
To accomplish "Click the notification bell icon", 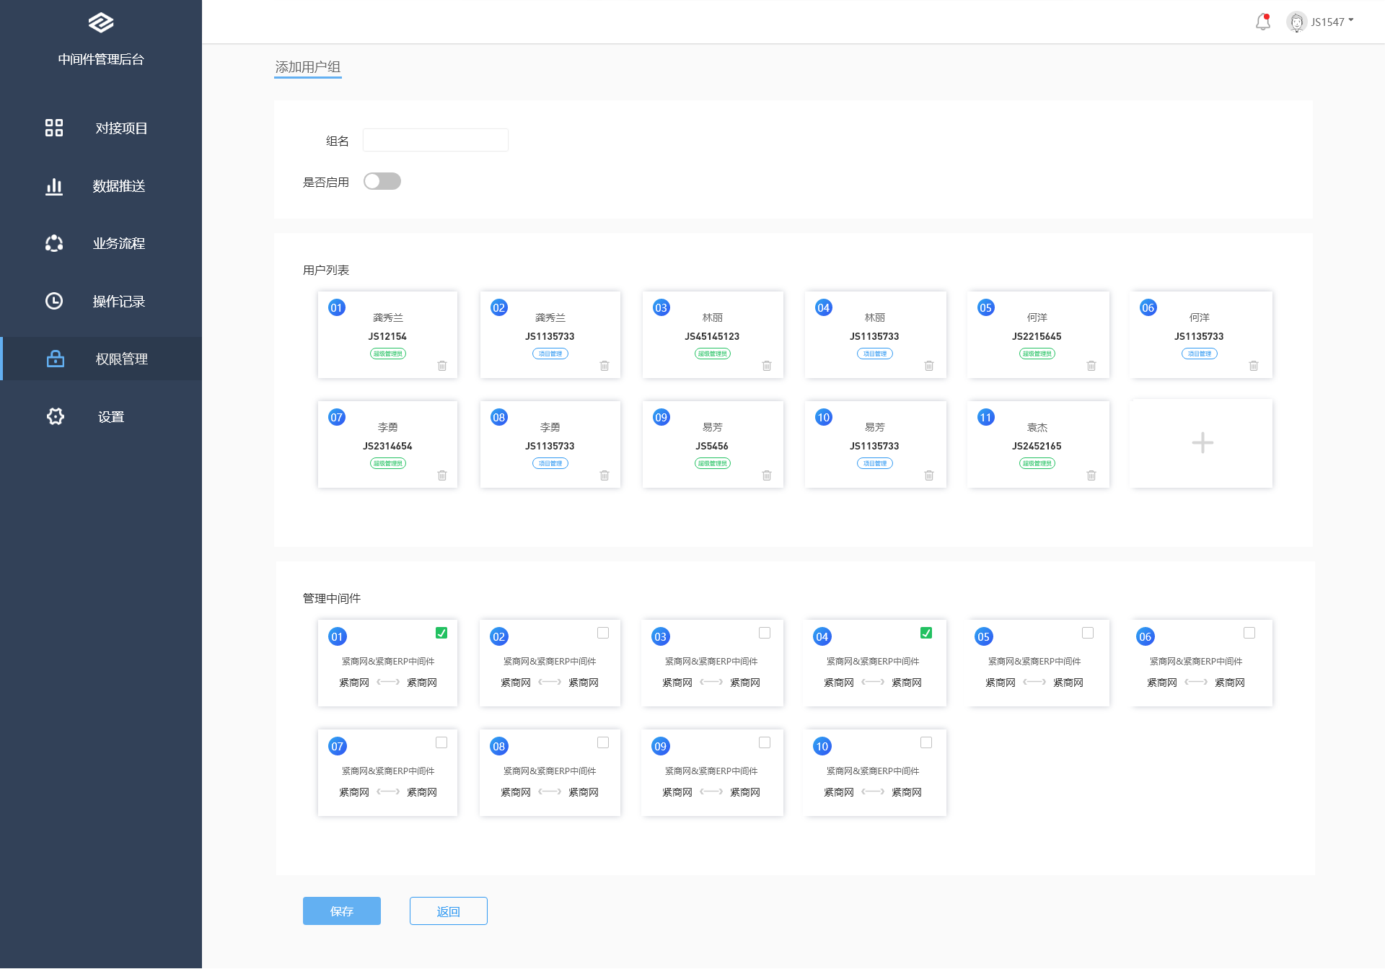I will [1262, 22].
